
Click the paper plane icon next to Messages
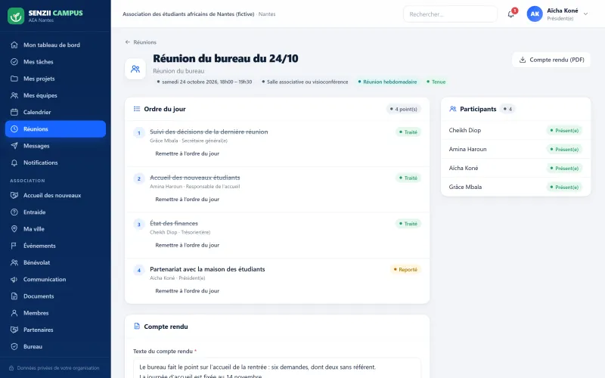[x=14, y=146]
